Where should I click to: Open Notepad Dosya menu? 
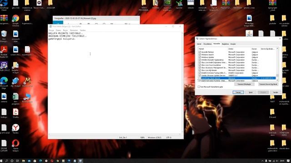point(51,30)
